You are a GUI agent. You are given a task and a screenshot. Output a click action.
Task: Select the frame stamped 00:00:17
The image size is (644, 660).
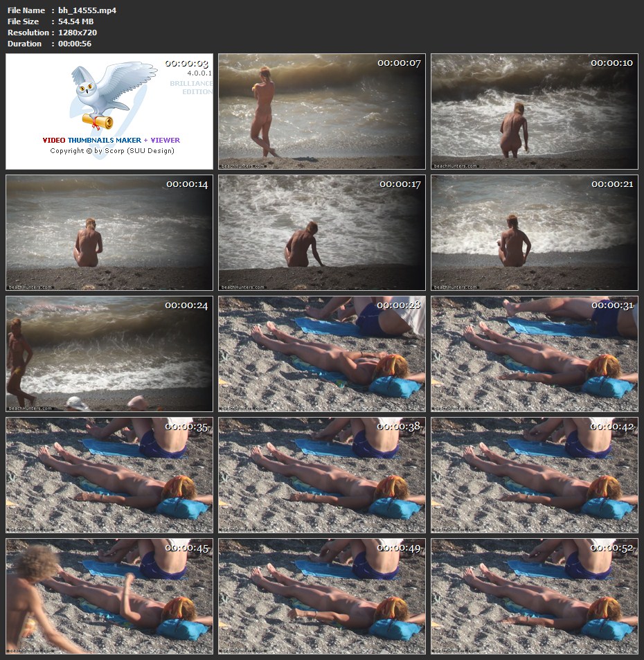click(322, 233)
